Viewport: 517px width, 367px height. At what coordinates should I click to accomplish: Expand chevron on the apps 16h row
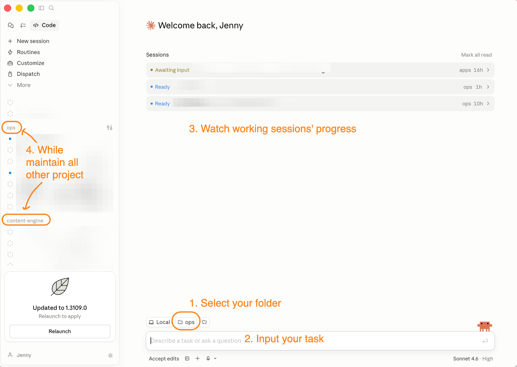(488, 70)
